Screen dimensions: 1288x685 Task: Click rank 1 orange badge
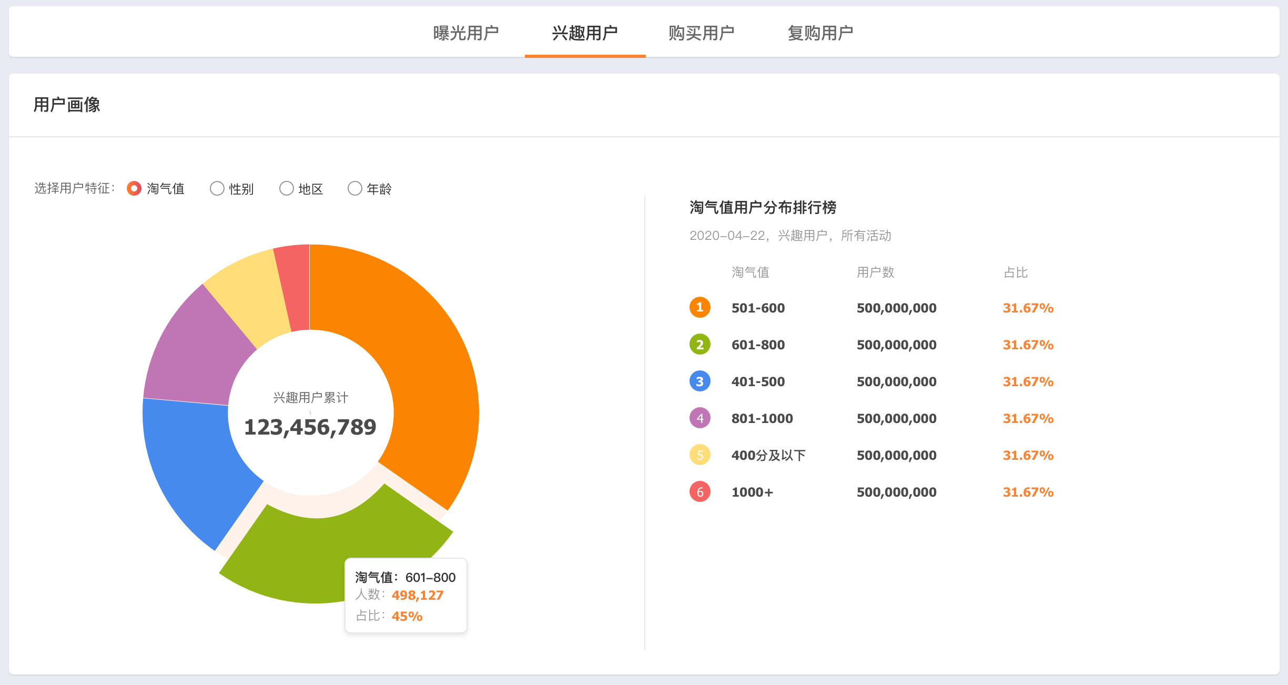coord(700,307)
